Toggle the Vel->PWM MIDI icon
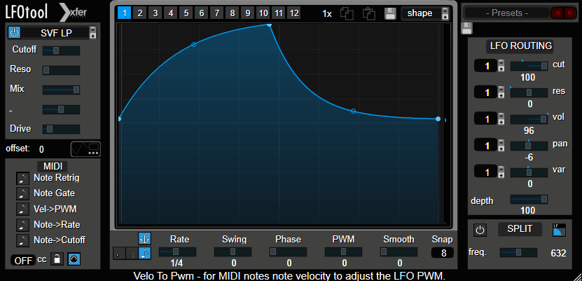Image resolution: width=582 pixels, height=281 pixels. coord(22,210)
